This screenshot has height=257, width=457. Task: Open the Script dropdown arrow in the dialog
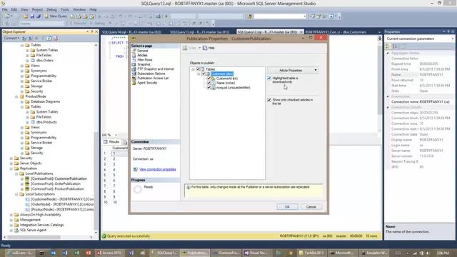click(200, 48)
